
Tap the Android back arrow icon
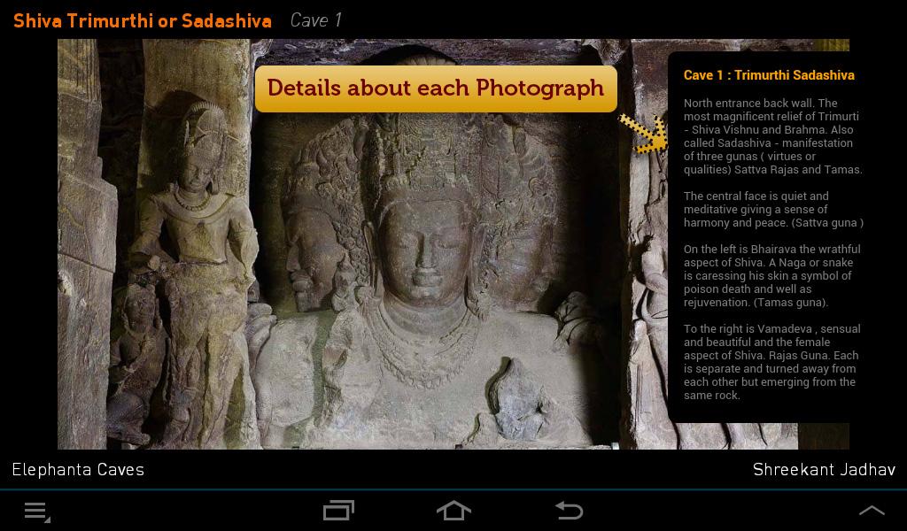pyautogui.click(x=569, y=511)
